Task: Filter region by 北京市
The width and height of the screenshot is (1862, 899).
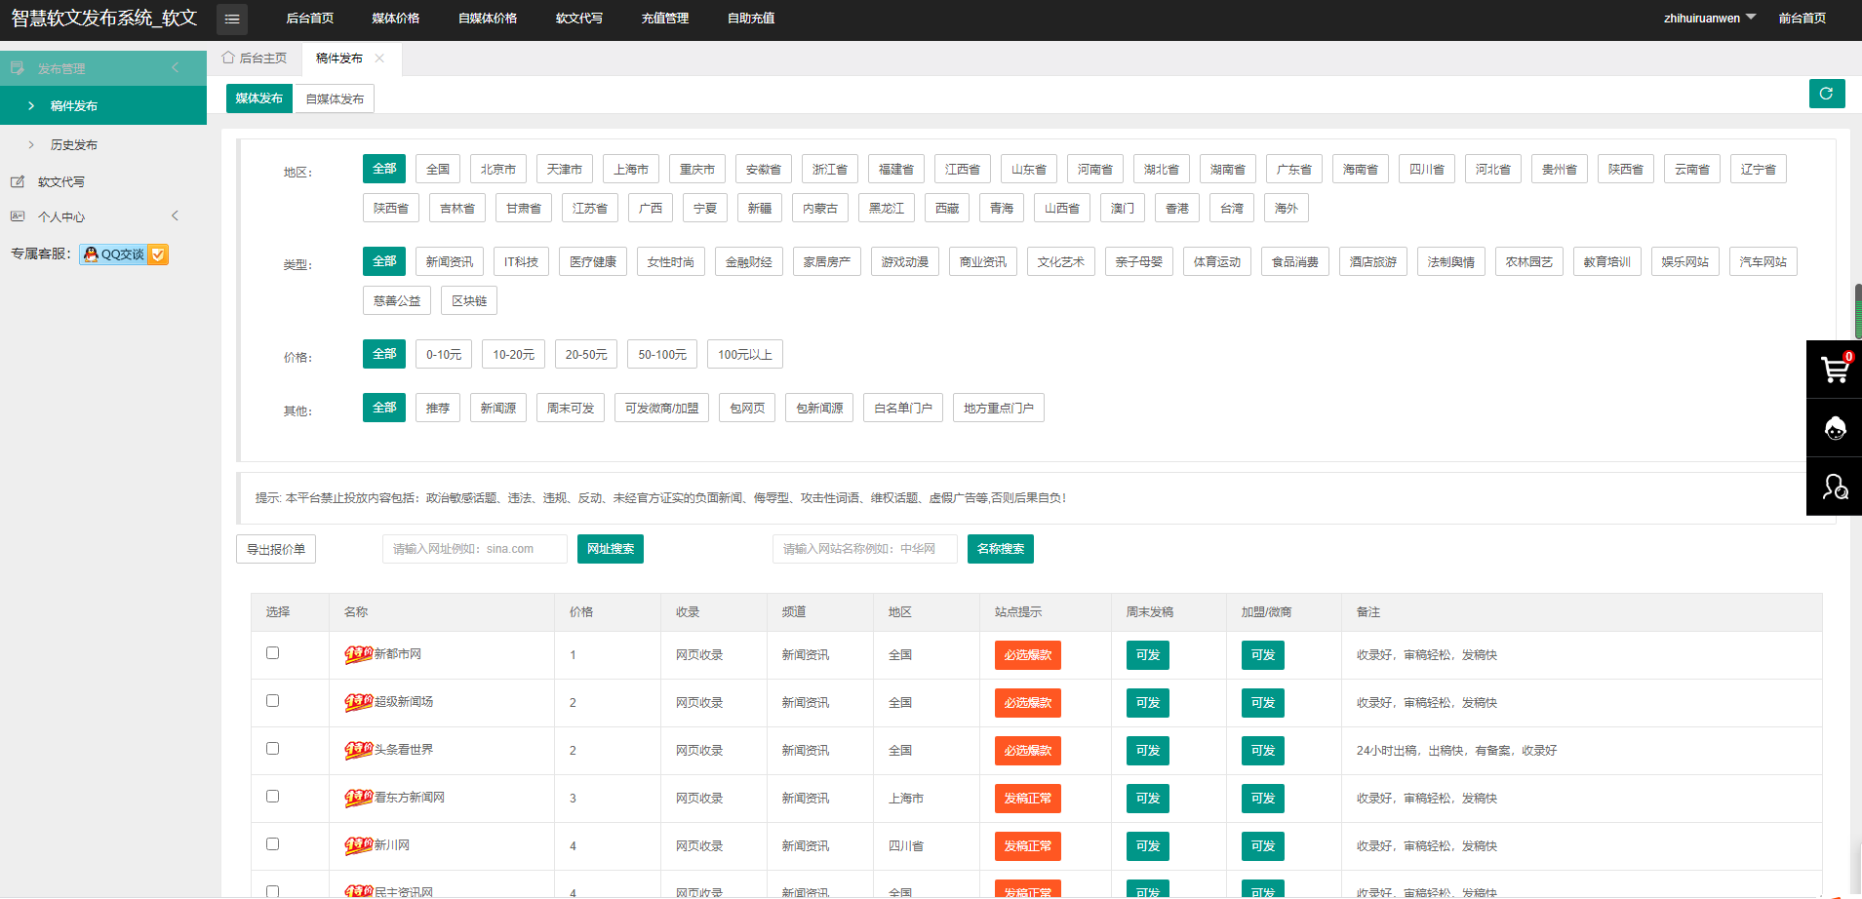Action: pyautogui.click(x=498, y=169)
